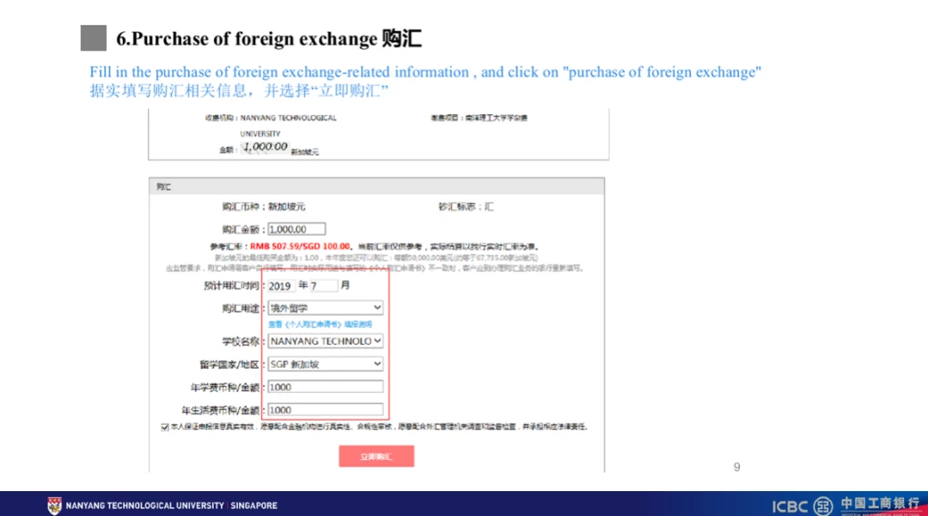Open the 留学国家/地区 SGP 新加坡 dropdown
The width and height of the screenshot is (928, 516).
pyautogui.click(x=326, y=365)
